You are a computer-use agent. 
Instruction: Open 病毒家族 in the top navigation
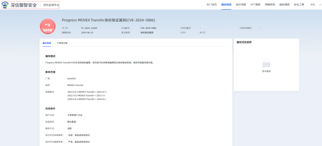tap(270, 5)
